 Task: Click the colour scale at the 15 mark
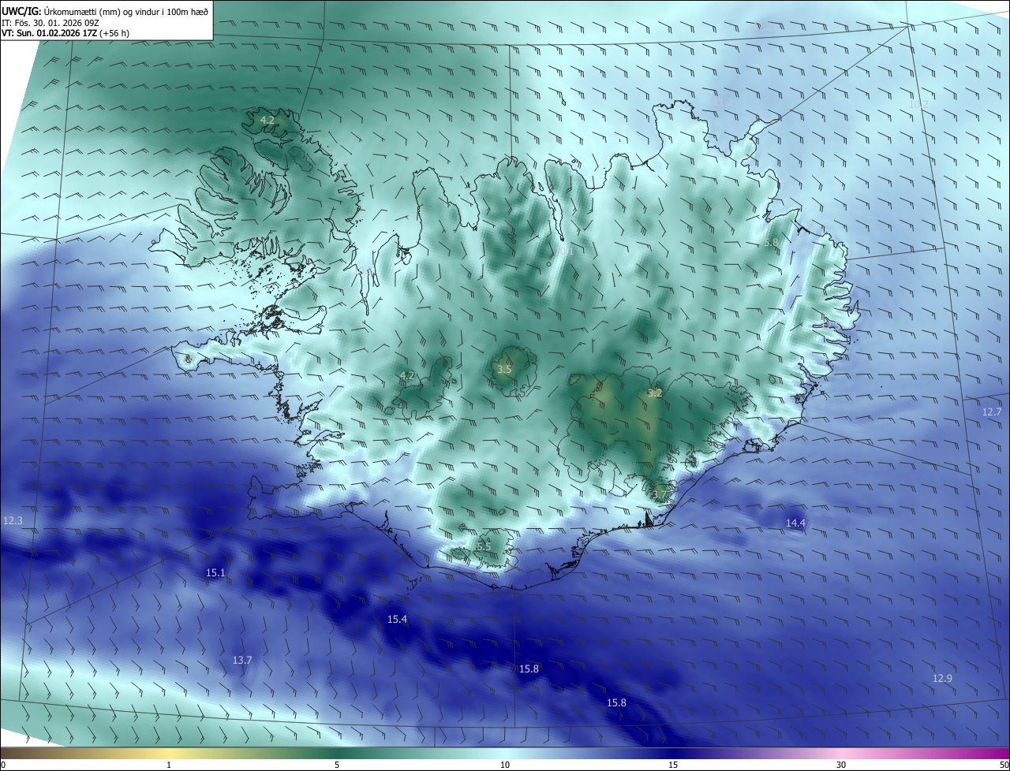tap(673, 753)
